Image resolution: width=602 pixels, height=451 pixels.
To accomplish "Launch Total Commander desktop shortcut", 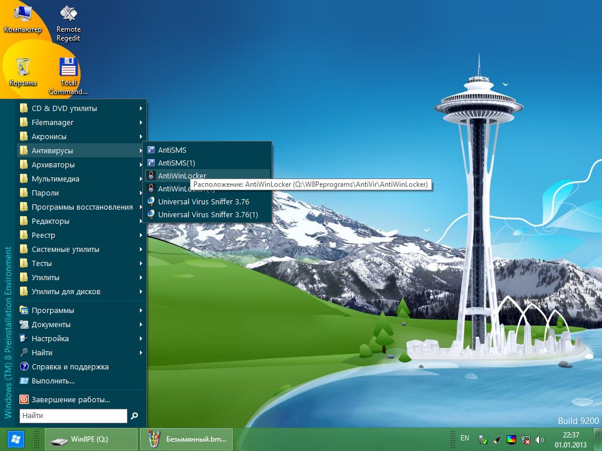I will (x=68, y=73).
